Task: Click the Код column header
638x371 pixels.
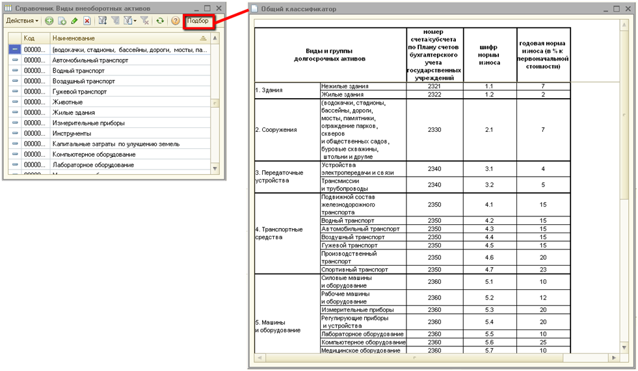Action: [35, 38]
